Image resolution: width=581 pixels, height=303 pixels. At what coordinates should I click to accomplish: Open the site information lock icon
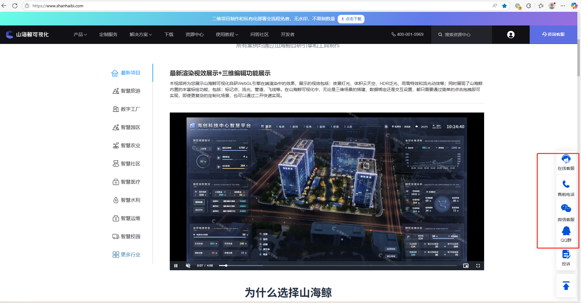pos(27,6)
